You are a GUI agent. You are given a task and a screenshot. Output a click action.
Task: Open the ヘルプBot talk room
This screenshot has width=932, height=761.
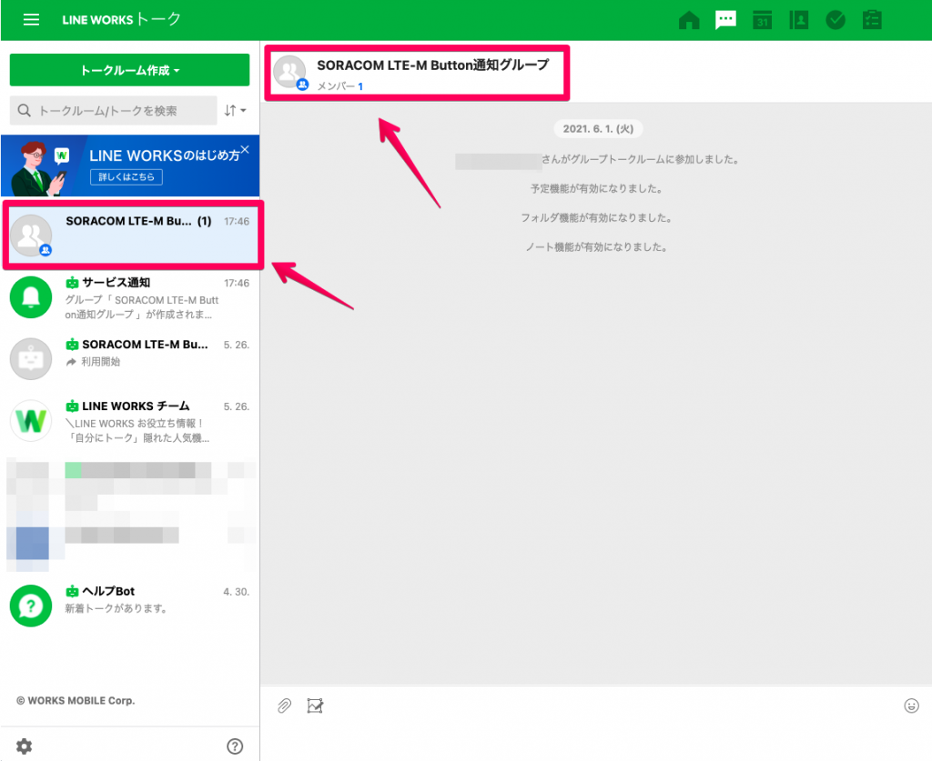click(x=130, y=606)
